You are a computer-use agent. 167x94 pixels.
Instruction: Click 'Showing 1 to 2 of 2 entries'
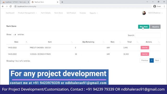18,61
